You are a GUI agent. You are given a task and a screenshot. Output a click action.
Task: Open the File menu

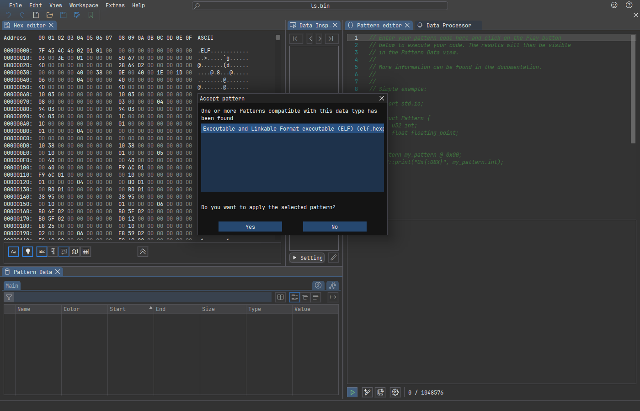pos(16,5)
